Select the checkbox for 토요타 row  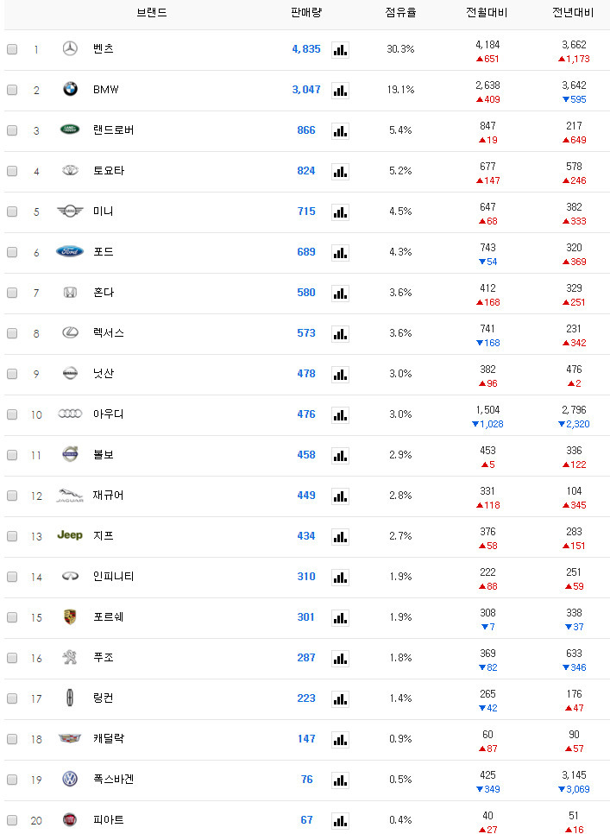12,171
